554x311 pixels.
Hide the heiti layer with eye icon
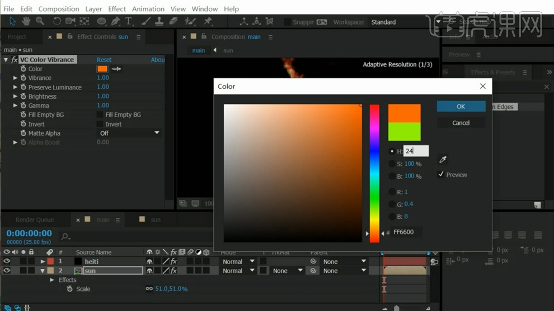point(7,261)
